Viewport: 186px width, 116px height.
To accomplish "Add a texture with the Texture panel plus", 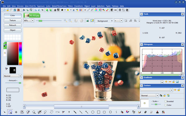I will click(175, 90).
